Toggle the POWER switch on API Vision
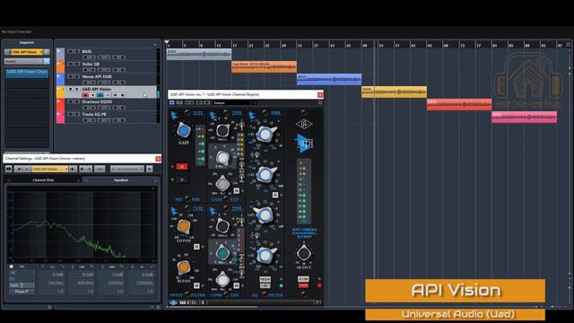Screen dimensions: 574x323 tap(303, 285)
